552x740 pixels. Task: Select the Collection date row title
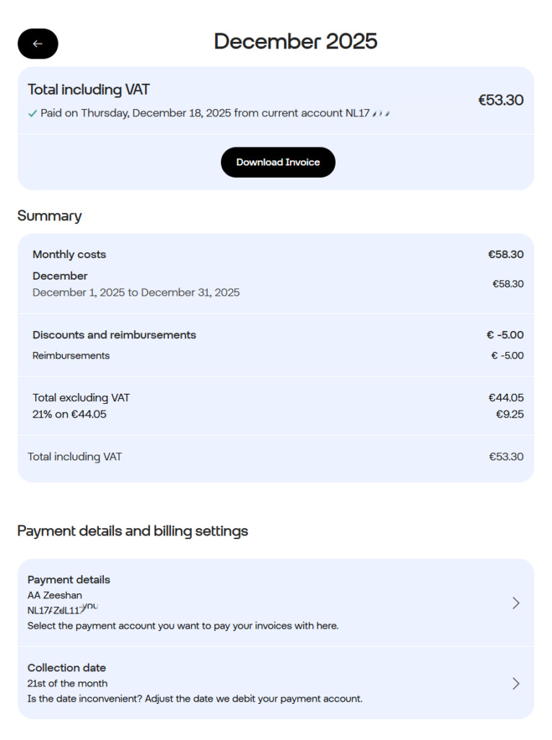pos(66,668)
